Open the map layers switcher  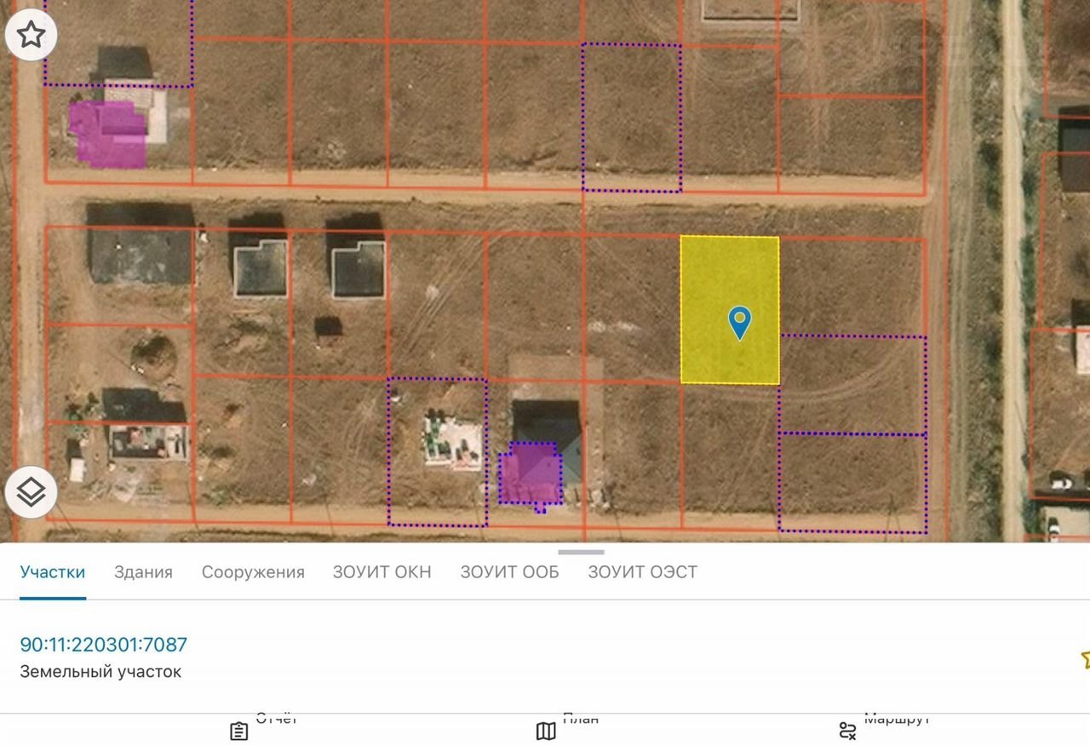pos(32,492)
